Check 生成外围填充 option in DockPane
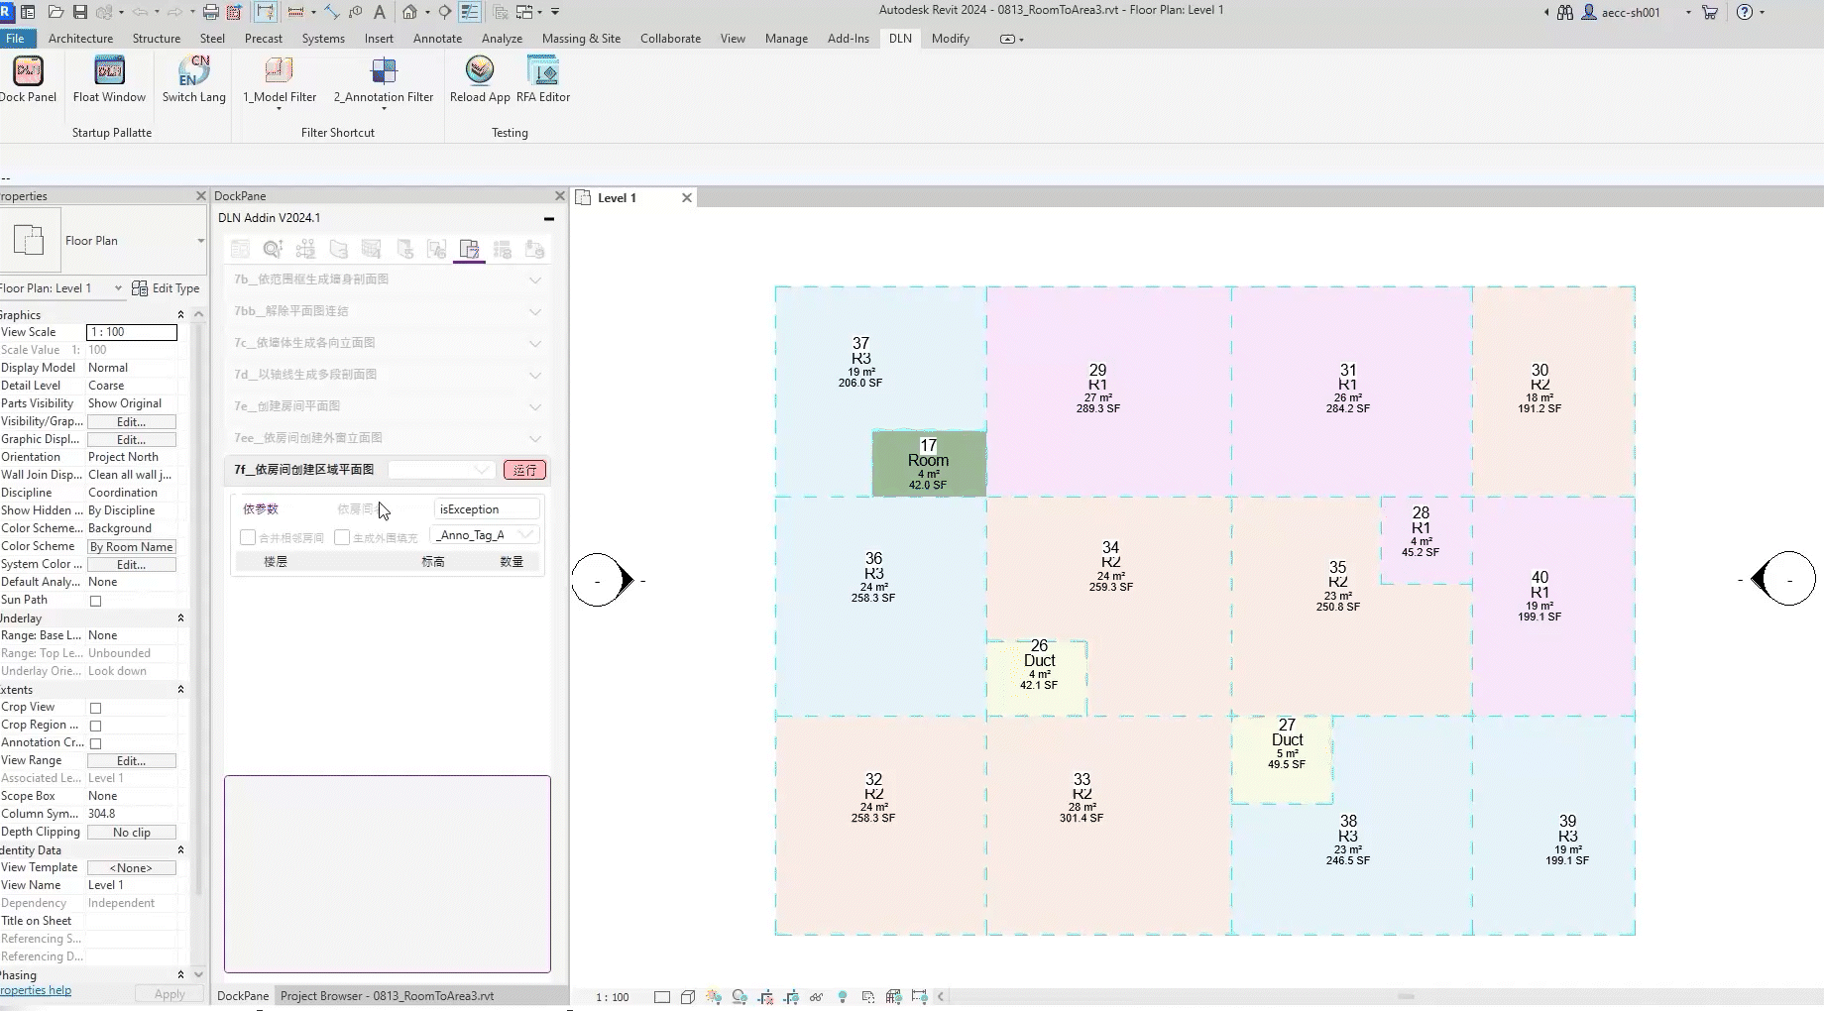Viewport: 1824px width, 1011px height. point(342,537)
